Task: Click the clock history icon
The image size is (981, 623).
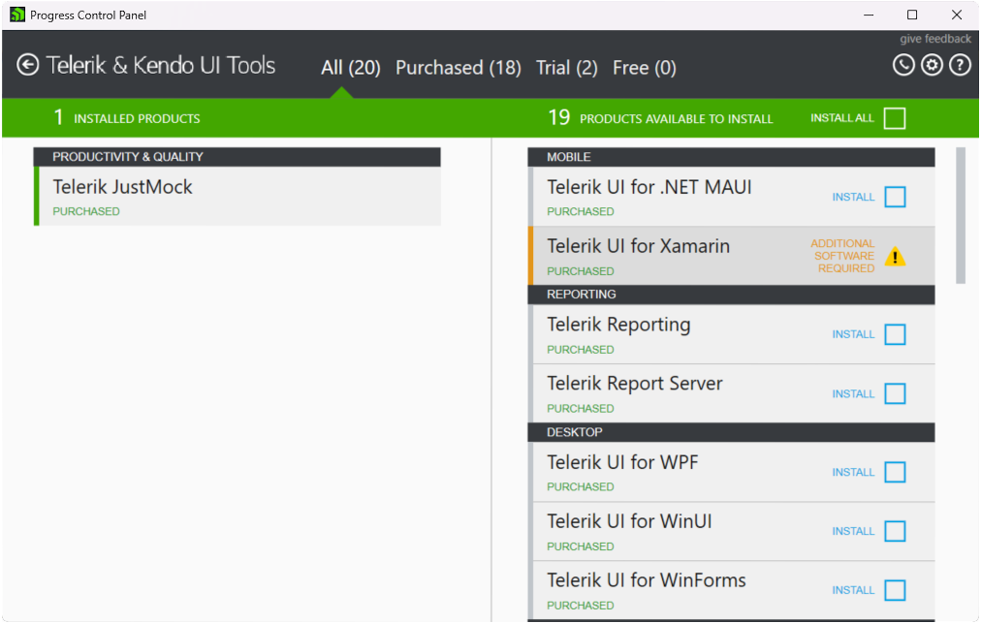Action: (x=903, y=64)
